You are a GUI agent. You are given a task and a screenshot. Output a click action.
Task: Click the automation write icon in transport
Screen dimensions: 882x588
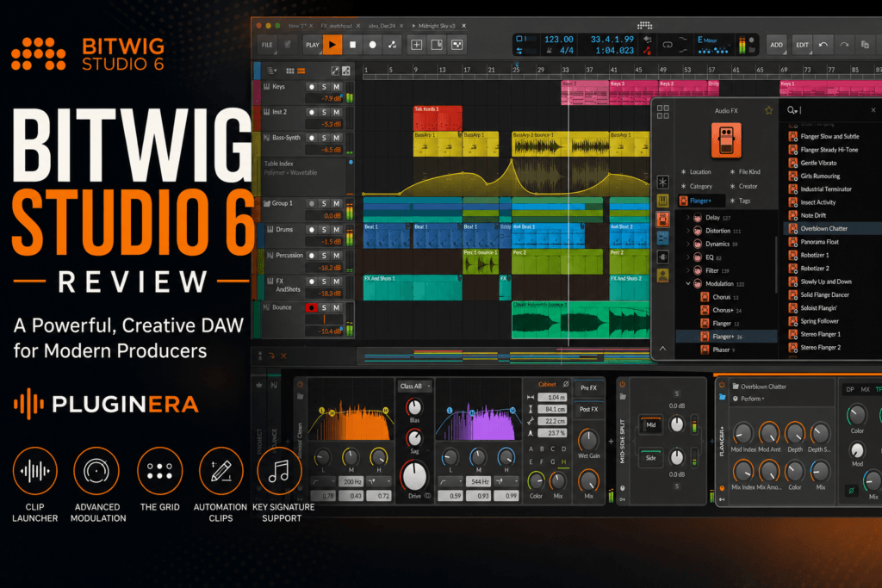(x=393, y=45)
